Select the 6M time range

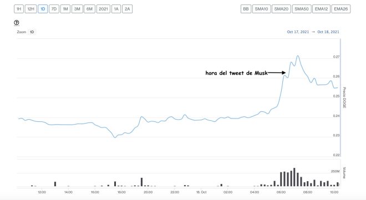(x=90, y=9)
